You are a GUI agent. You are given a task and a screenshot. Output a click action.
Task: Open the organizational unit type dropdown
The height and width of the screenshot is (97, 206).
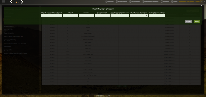click(139, 16)
